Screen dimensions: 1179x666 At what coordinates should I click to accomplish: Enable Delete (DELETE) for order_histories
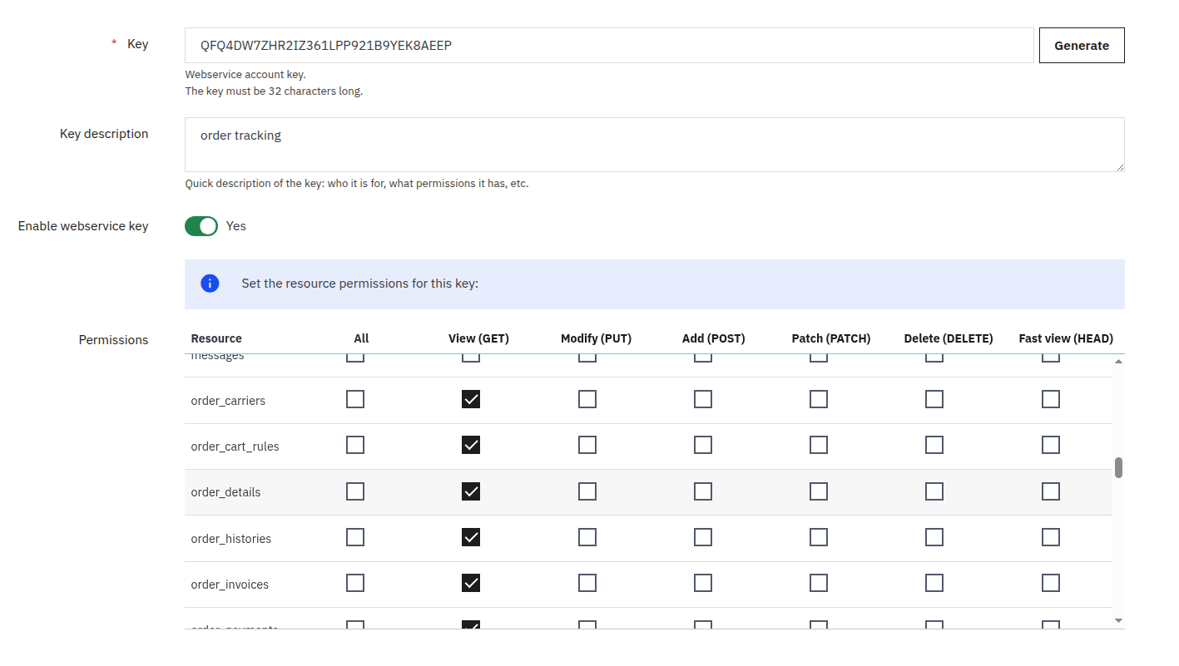(x=934, y=537)
